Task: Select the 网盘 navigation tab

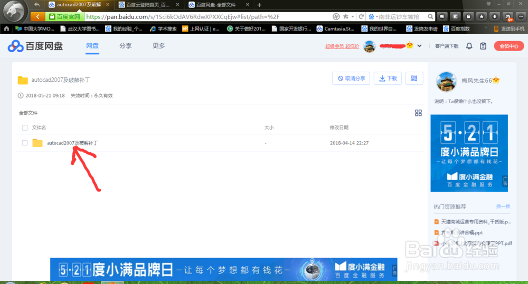Action: point(92,46)
